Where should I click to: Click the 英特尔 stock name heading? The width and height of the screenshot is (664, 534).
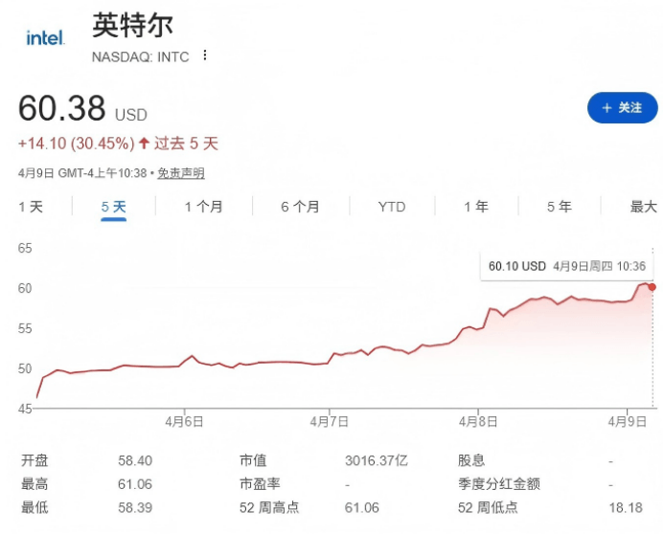(133, 26)
